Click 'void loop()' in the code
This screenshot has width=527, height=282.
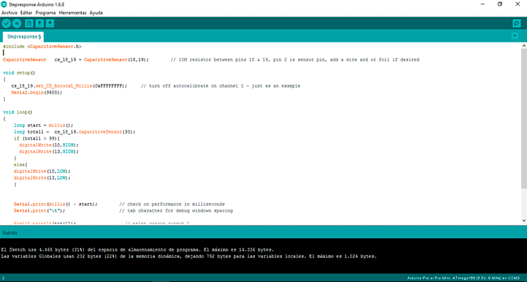click(x=18, y=112)
